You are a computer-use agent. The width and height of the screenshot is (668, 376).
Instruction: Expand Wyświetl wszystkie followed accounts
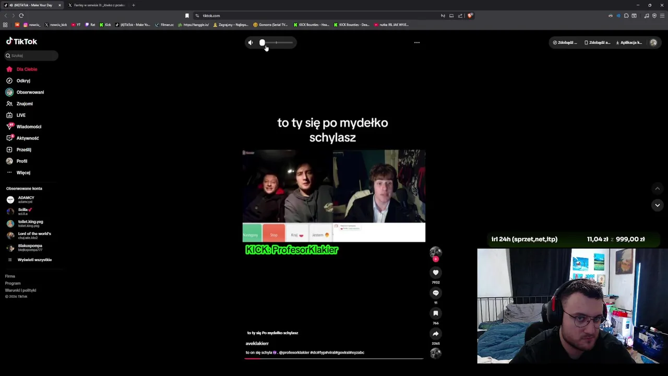[29, 260]
